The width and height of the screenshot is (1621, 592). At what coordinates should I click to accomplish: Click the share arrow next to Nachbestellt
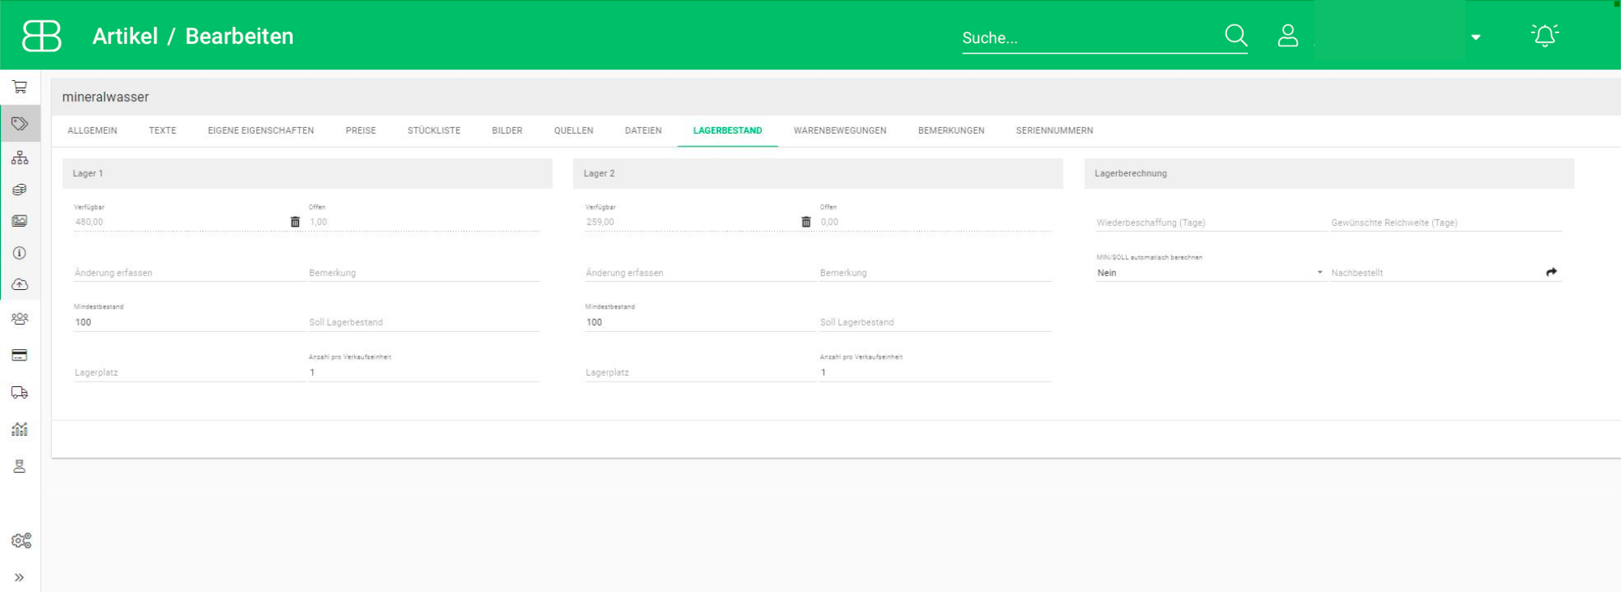1551,272
